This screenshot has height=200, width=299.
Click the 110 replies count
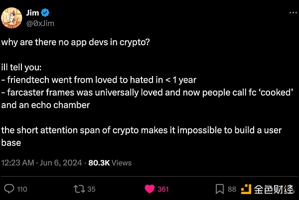tap(22, 189)
